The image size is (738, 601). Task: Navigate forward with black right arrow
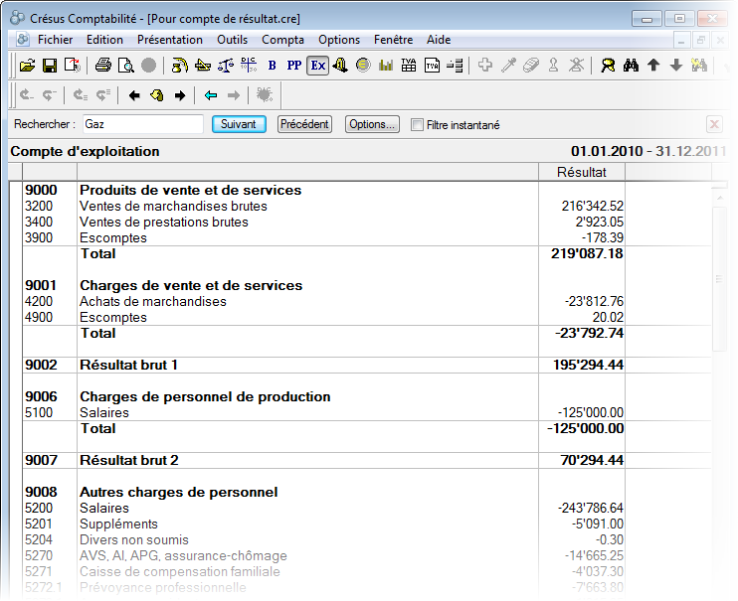180,95
